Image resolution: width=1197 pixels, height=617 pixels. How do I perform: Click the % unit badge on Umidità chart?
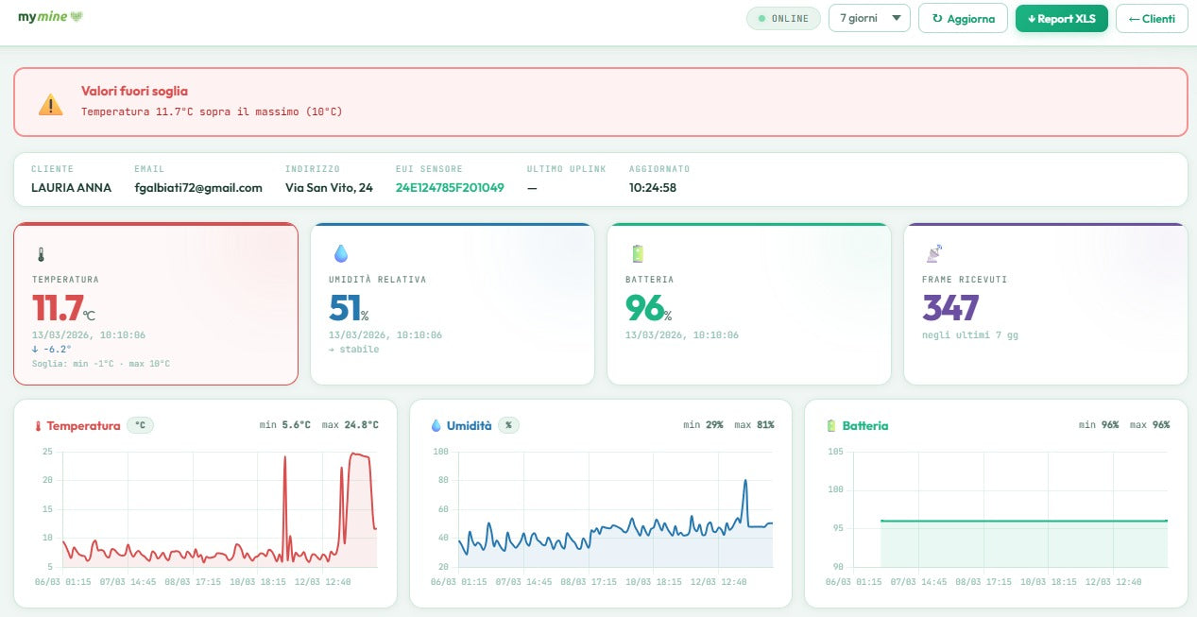point(508,425)
